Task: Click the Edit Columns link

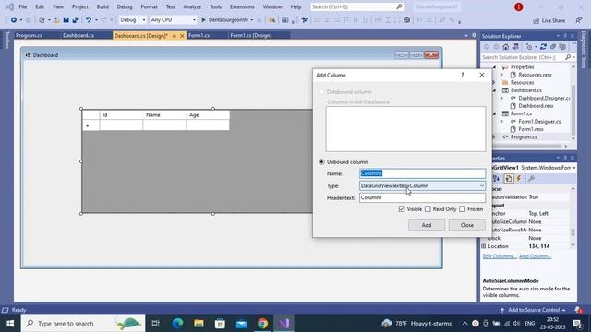Action: tap(499, 256)
